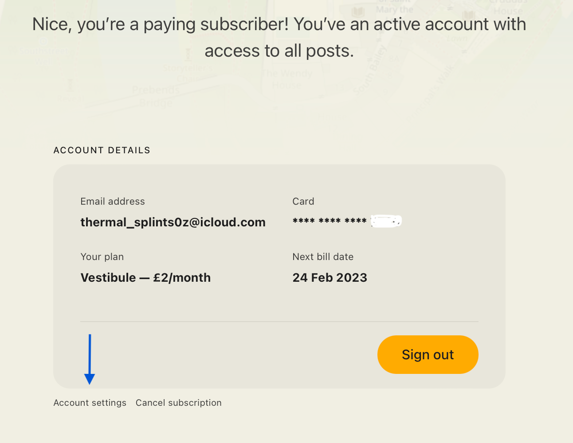573x443 pixels.
Task: Click the Prebends Bridge map label
Action: [x=156, y=97]
